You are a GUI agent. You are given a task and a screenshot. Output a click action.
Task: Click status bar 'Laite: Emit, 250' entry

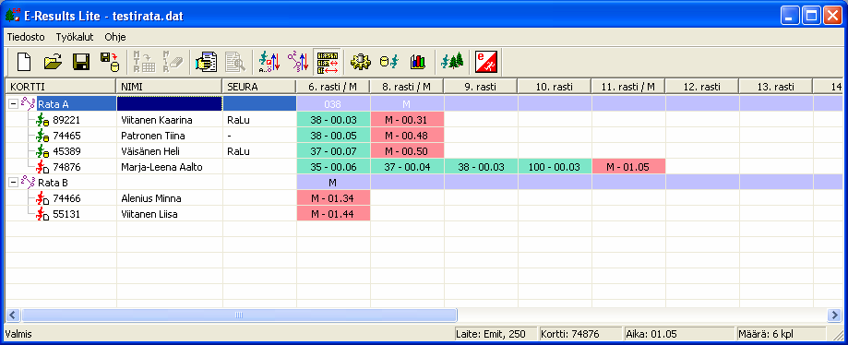click(496, 334)
